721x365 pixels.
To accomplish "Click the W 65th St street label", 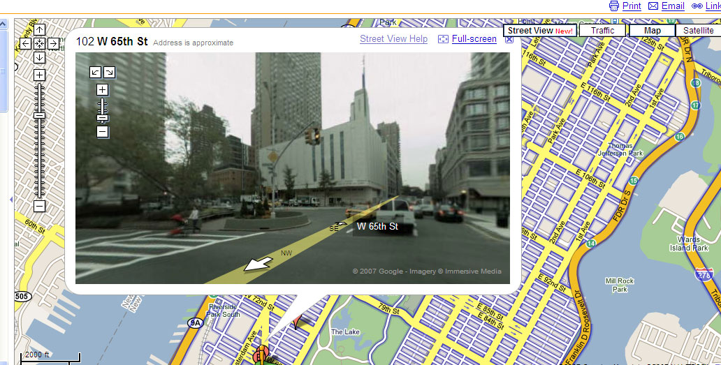I will click(x=377, y=226).
